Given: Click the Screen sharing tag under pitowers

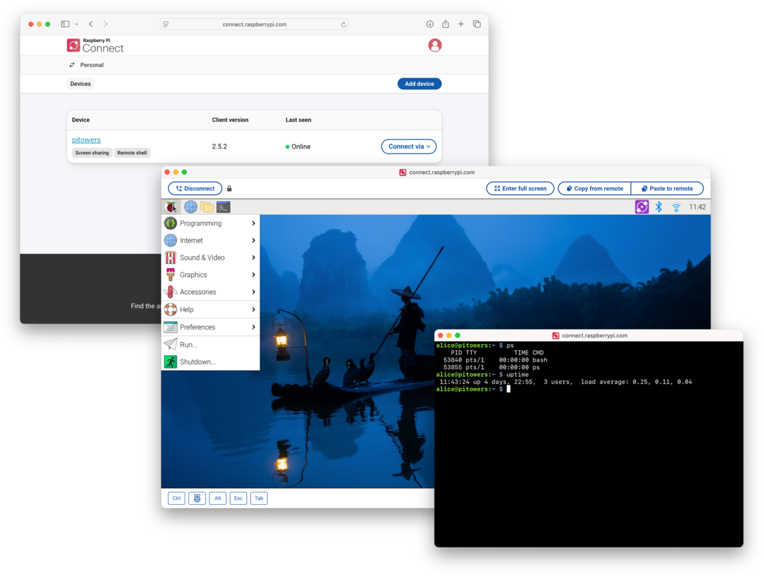Looking at the screenshot, I should pos(92,153).
